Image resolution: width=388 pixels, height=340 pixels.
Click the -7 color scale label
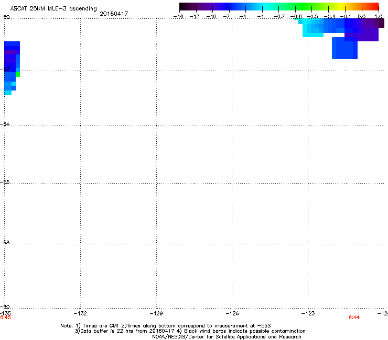pyautogui.click(x=227, y=17)
